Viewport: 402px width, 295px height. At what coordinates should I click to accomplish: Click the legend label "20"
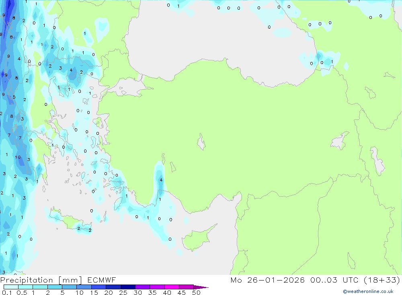point(109,293)
